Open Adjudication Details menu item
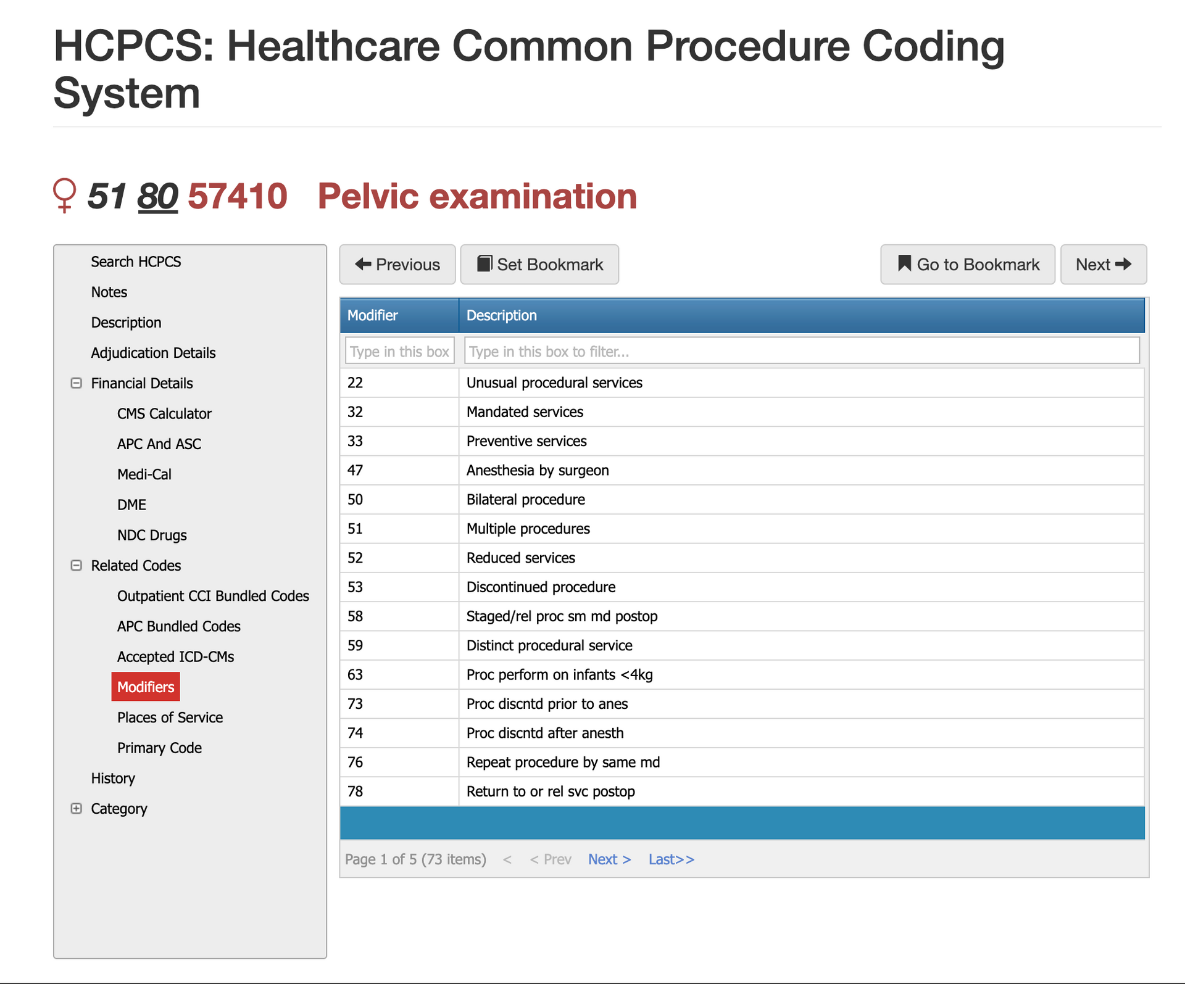Image resolution: width=1185 pixels, height=984 pixels. [153, 353]
